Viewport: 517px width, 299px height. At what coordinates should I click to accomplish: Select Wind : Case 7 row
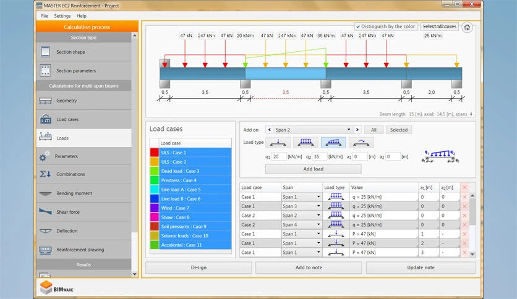click(195, 208)
